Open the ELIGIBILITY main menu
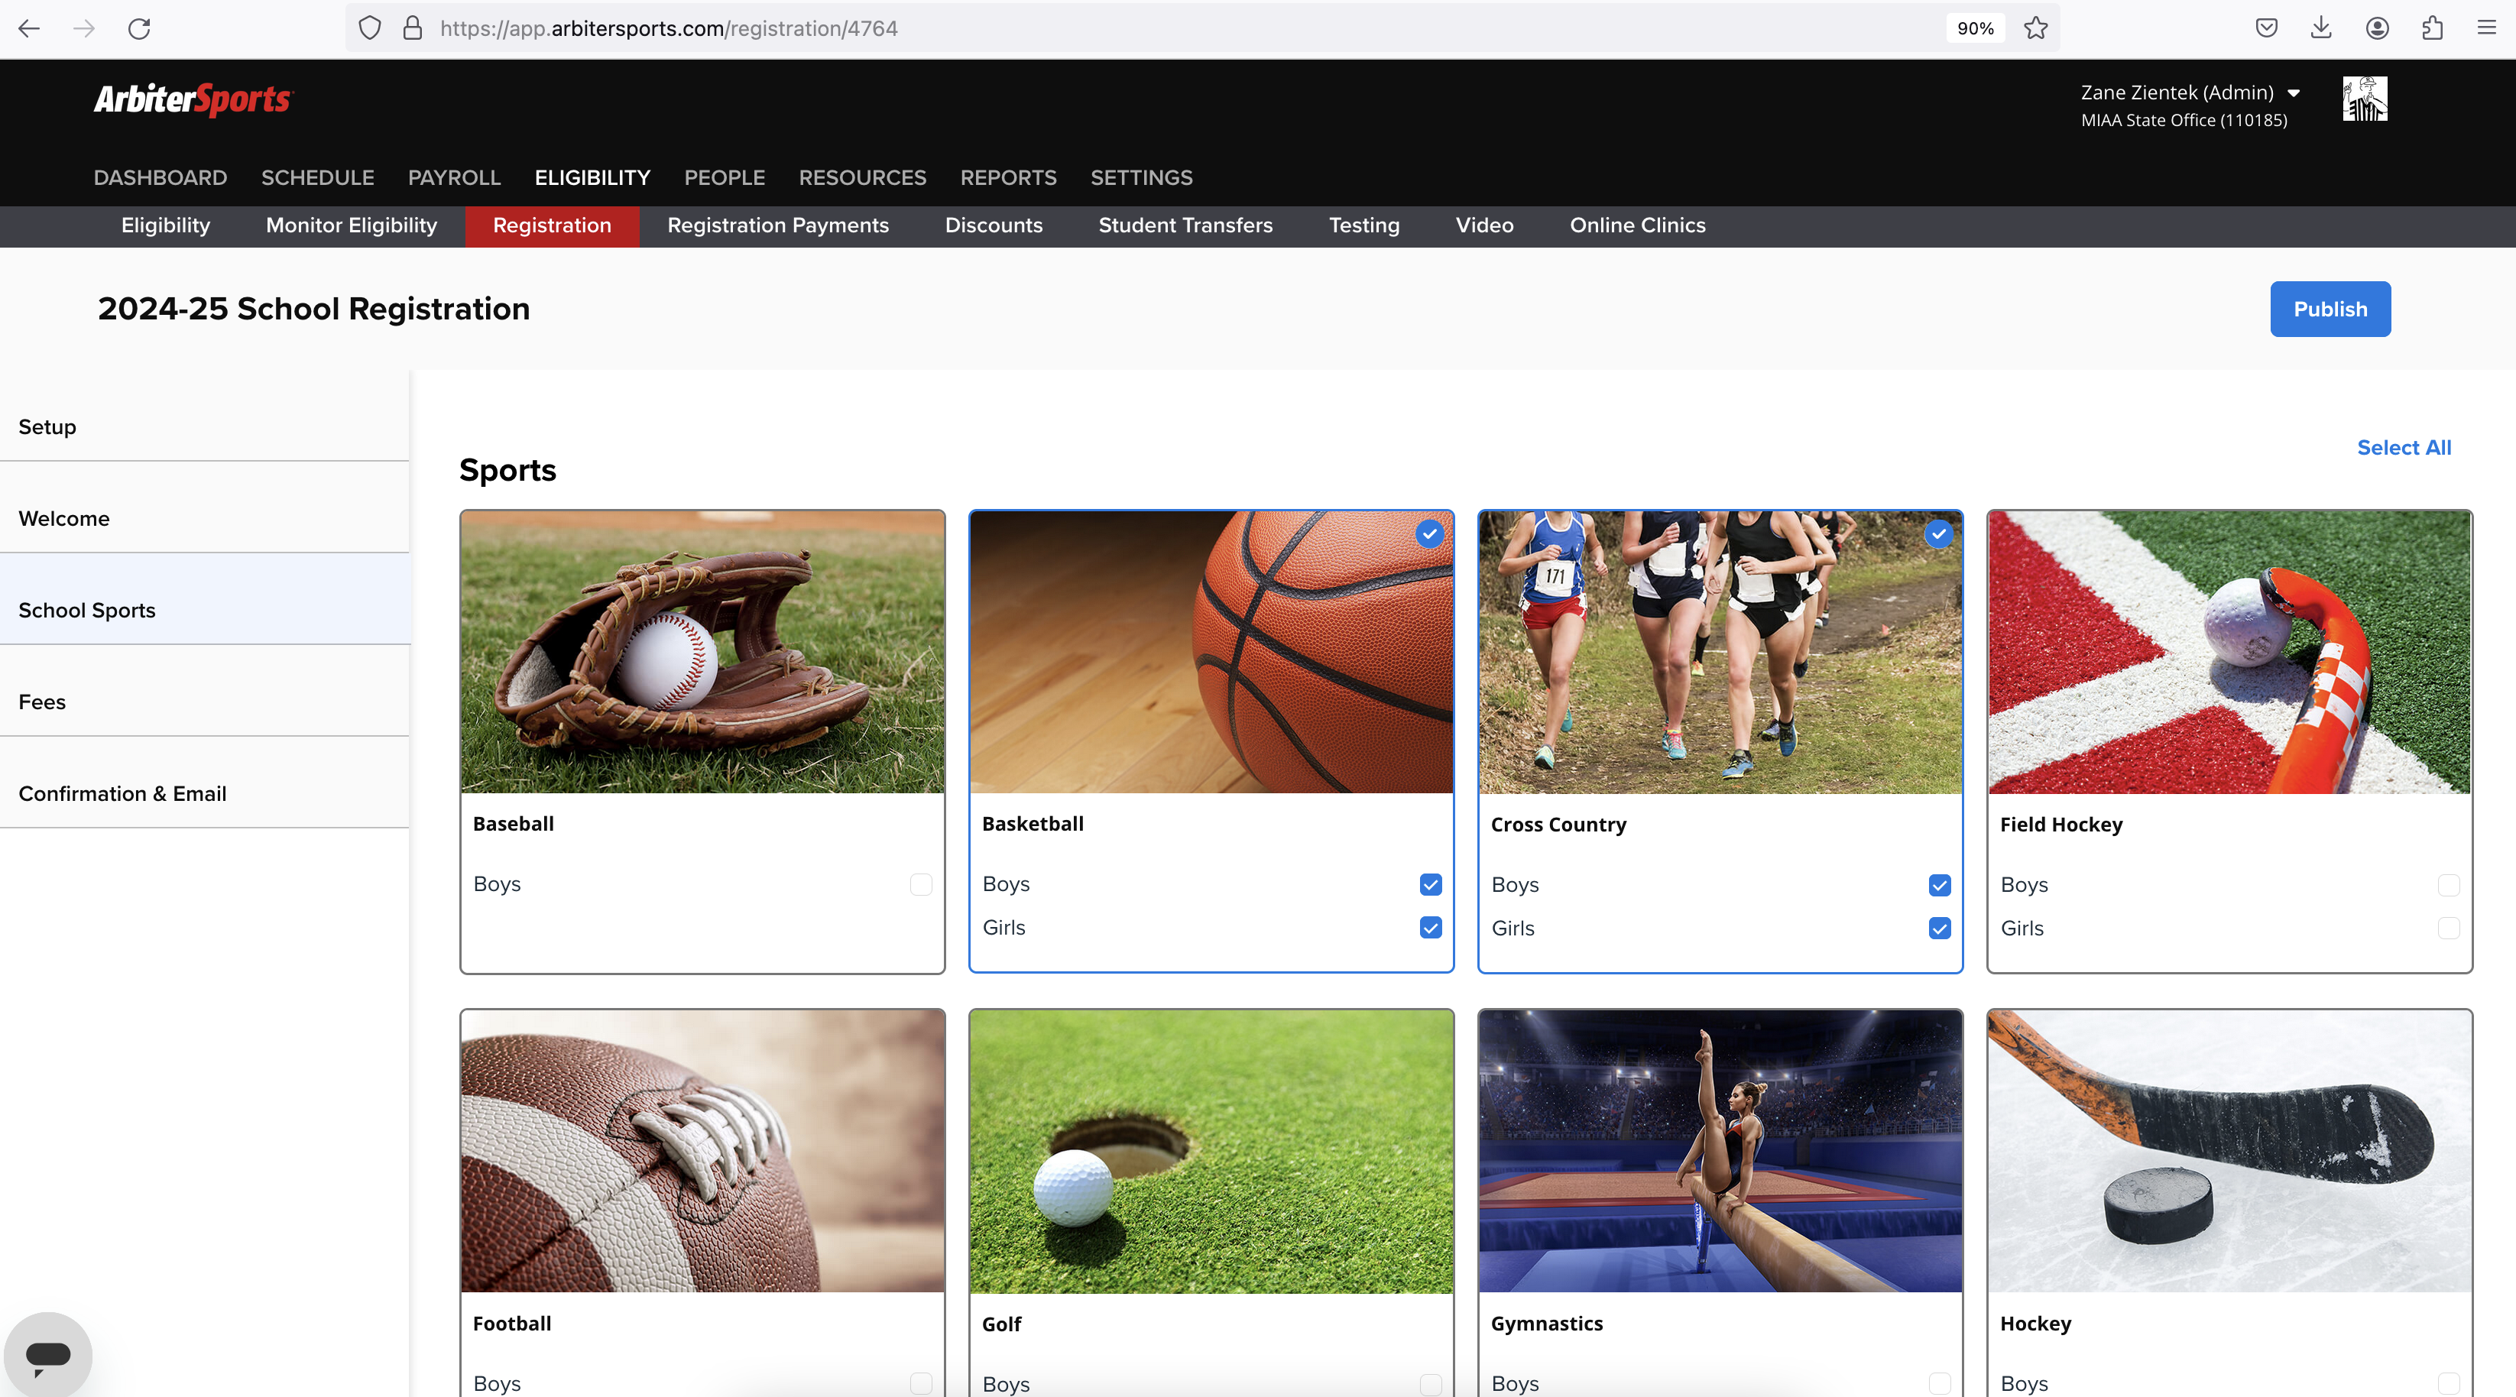 pyautogui.click(x=592, y=178)
